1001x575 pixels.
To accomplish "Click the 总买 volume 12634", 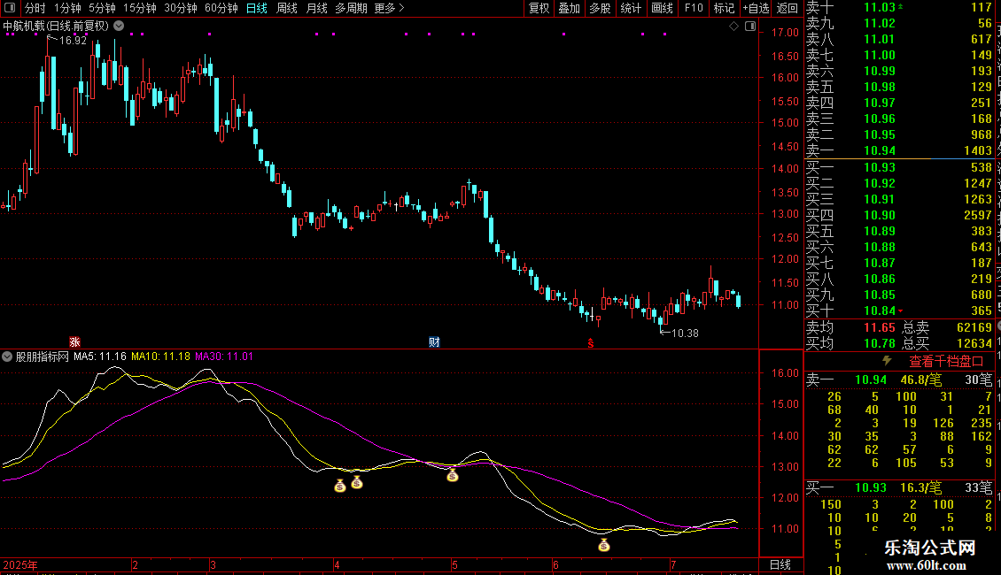I will 974,343.
